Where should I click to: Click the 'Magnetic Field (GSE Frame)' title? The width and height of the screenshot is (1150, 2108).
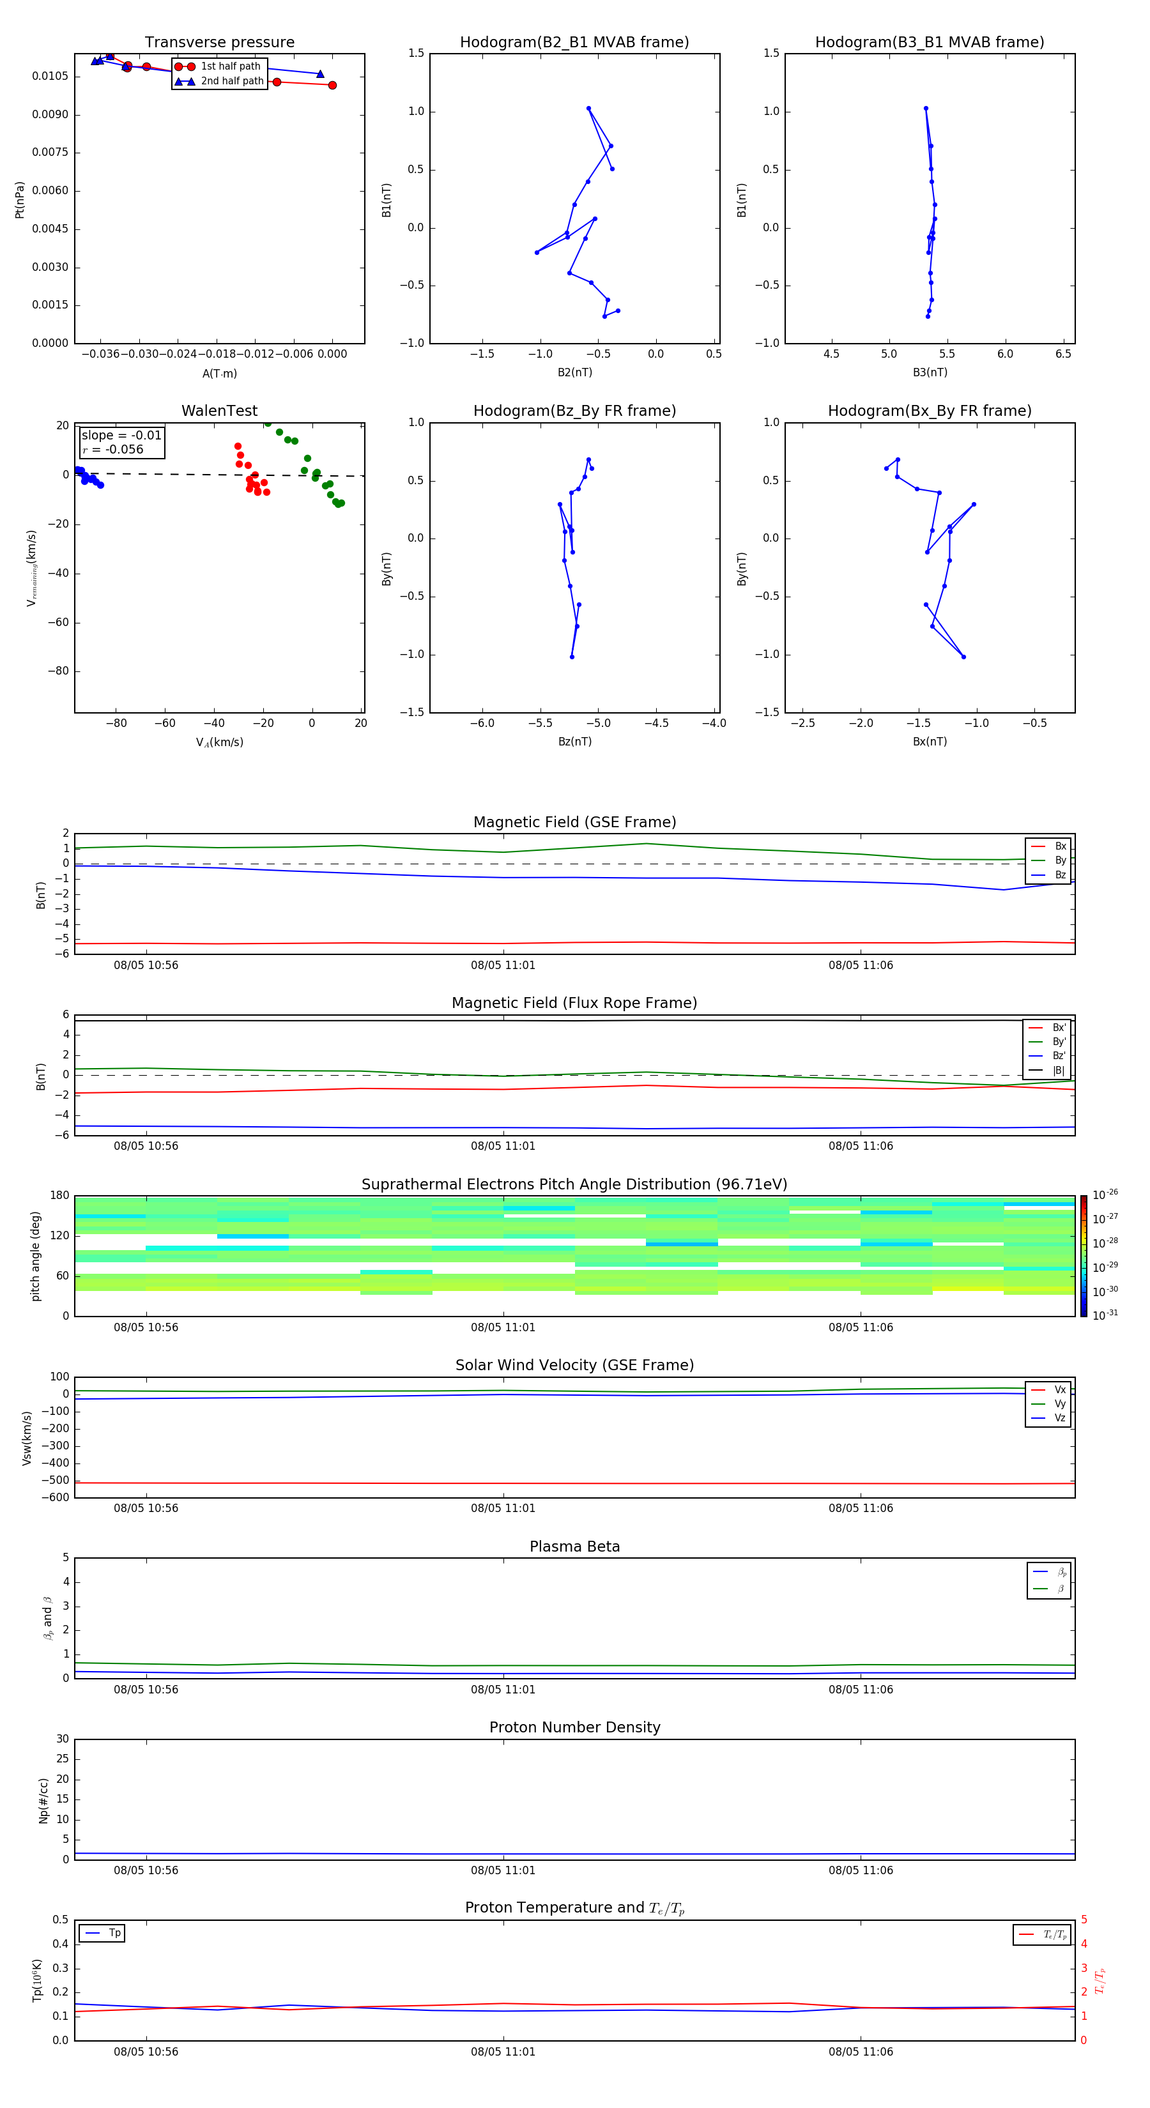click(x=574, y=822)
